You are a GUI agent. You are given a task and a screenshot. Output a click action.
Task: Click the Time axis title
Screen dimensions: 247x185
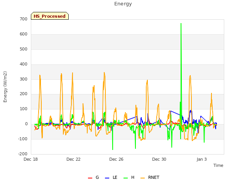point(218,165)
